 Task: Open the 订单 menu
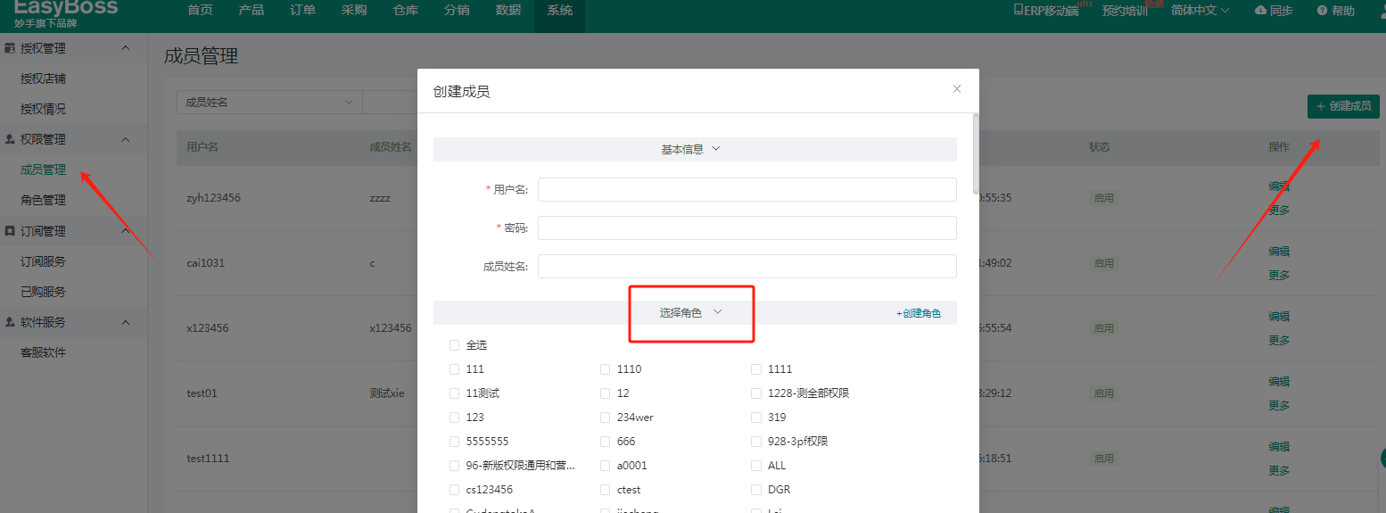pyautogui.click(x=302, y=11)
